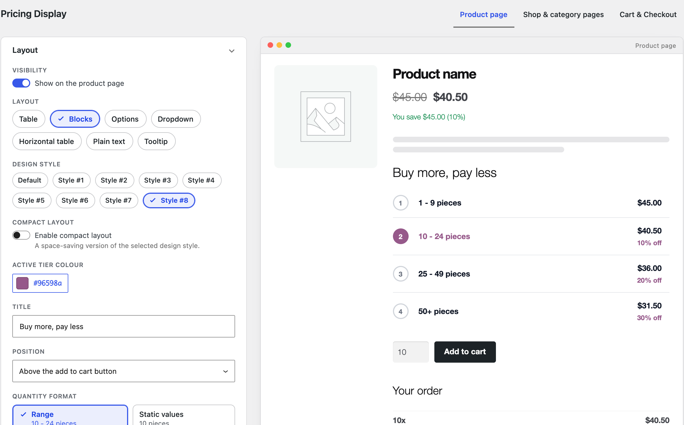684x425 pixels.
Task: Click the purple tier circle number 2
Action: (x=400, y=236)
